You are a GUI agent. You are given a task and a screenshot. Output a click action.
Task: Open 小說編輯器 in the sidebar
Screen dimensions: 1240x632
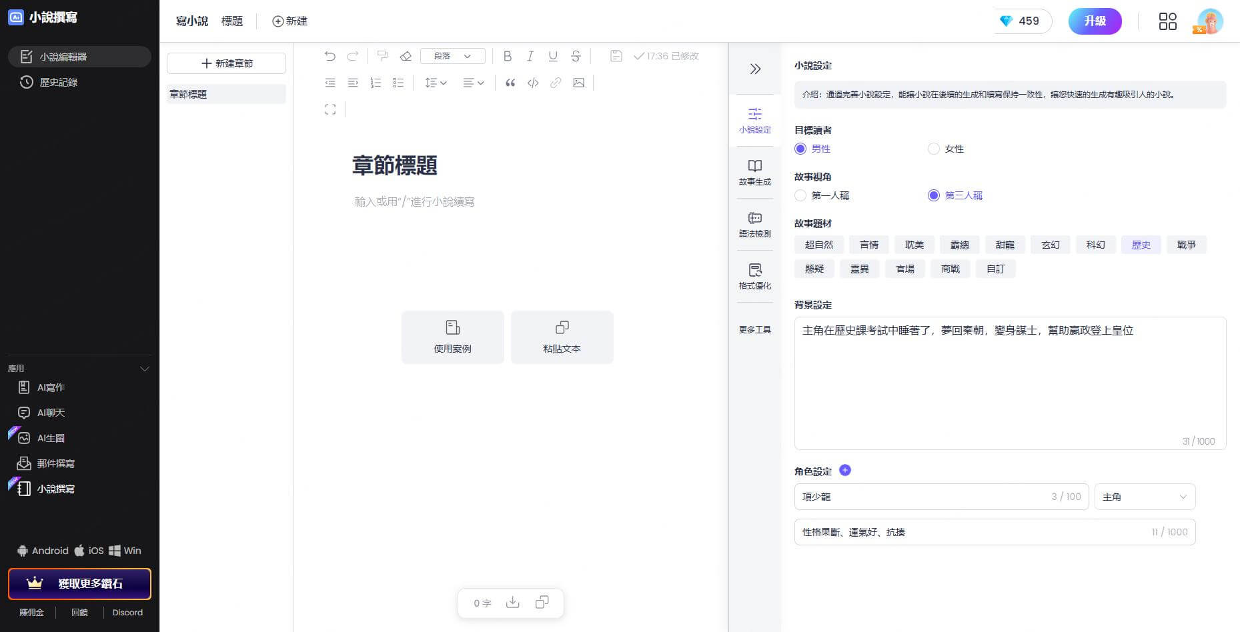79,57
